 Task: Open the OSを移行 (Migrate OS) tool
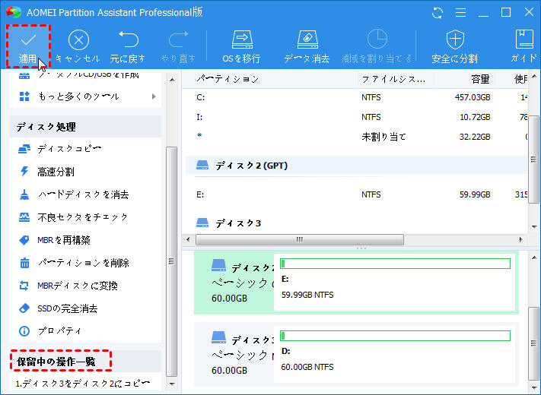(241, 47)
